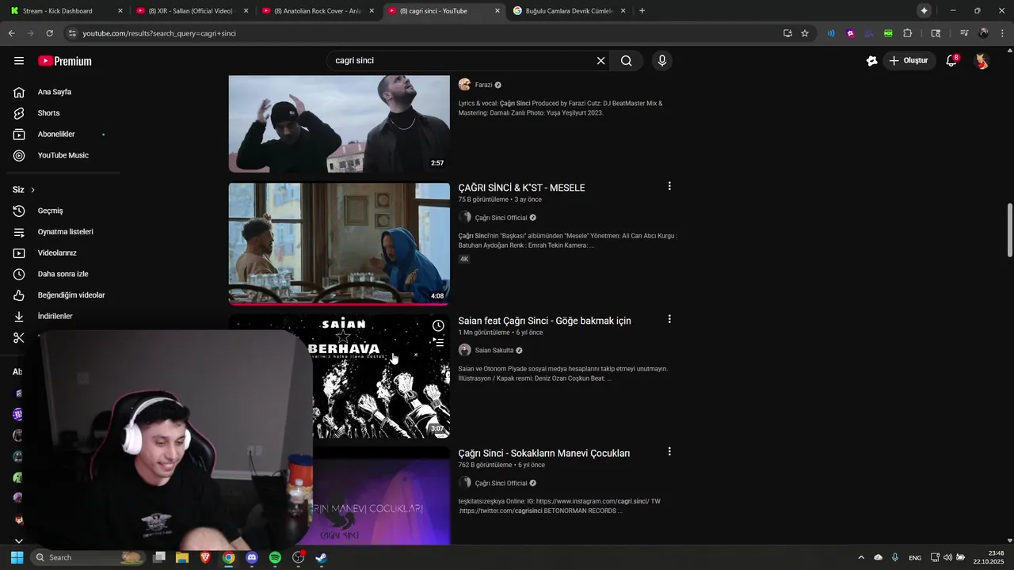Add Göğe bakmak için to Watch Later

point(438,325)
